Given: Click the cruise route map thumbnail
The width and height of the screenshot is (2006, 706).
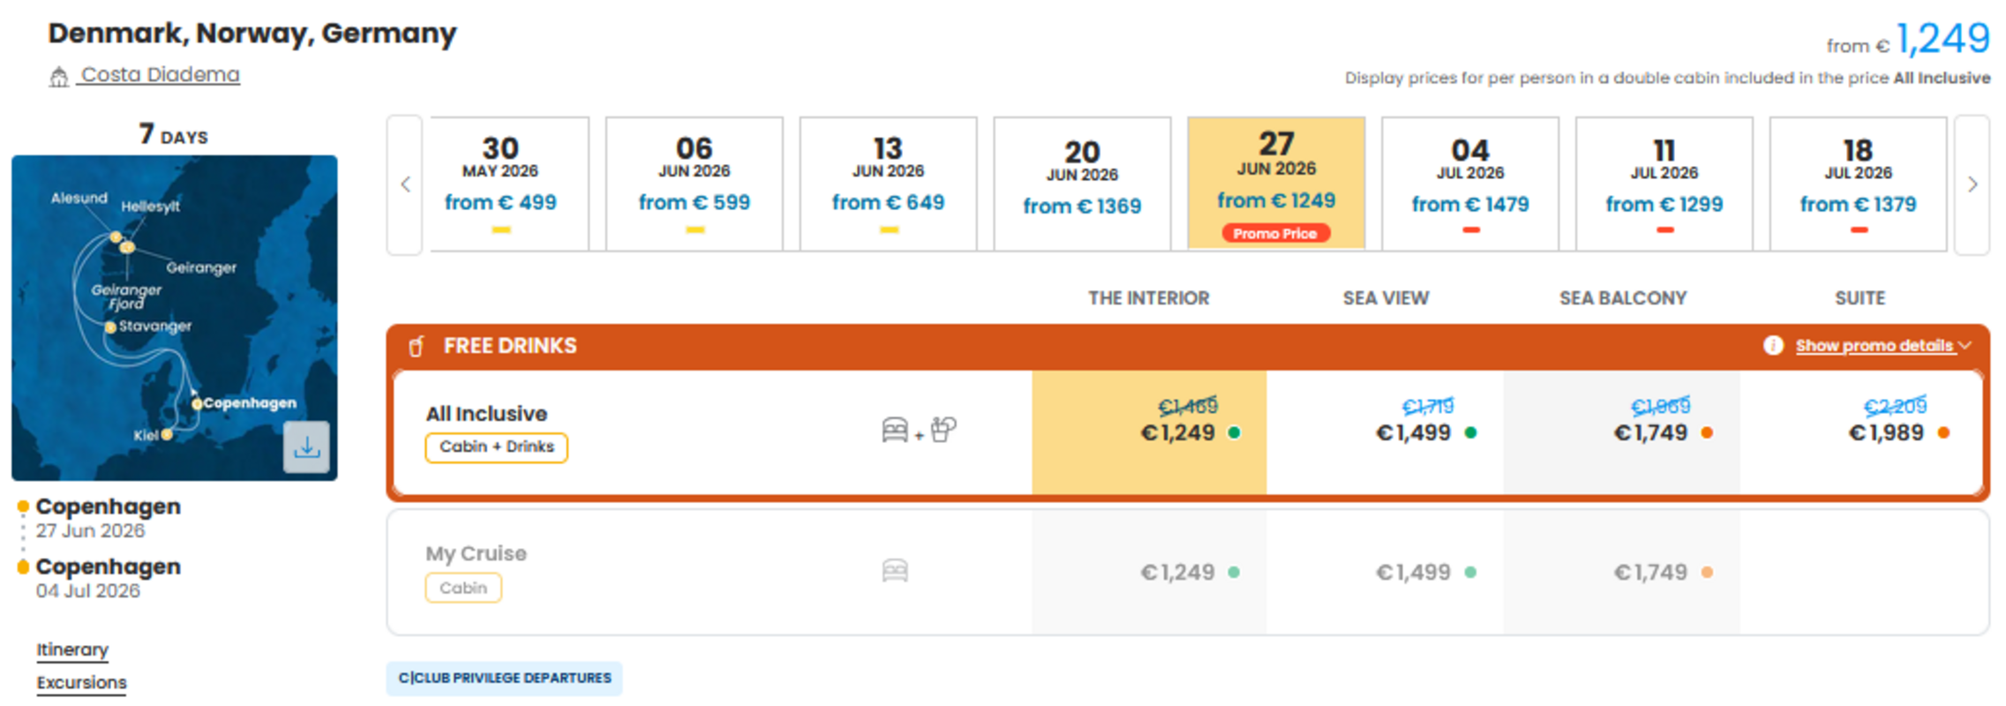Looking at the screenshot, I should click(174, 318).
